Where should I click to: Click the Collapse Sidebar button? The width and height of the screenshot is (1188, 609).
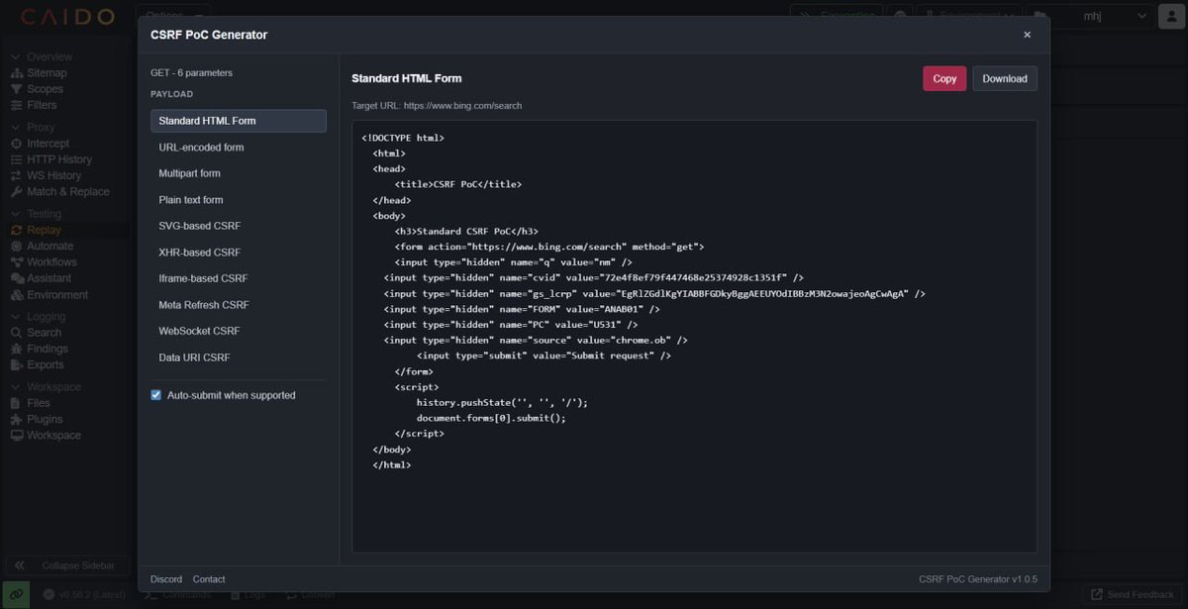pyautogui.click(x=66, y=565)
